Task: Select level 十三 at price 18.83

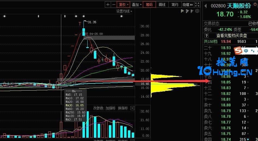Action: pyautogui.click(x=230, y=88)
